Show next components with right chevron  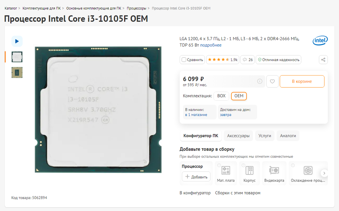point(324,173)
